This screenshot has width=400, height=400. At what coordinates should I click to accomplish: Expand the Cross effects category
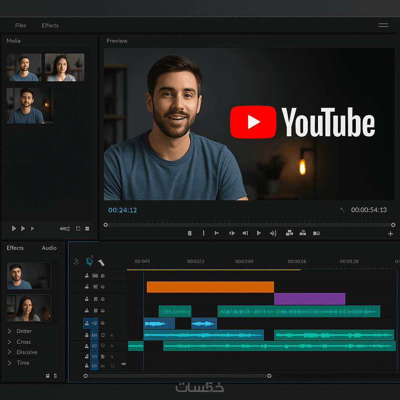click(9, 342)
